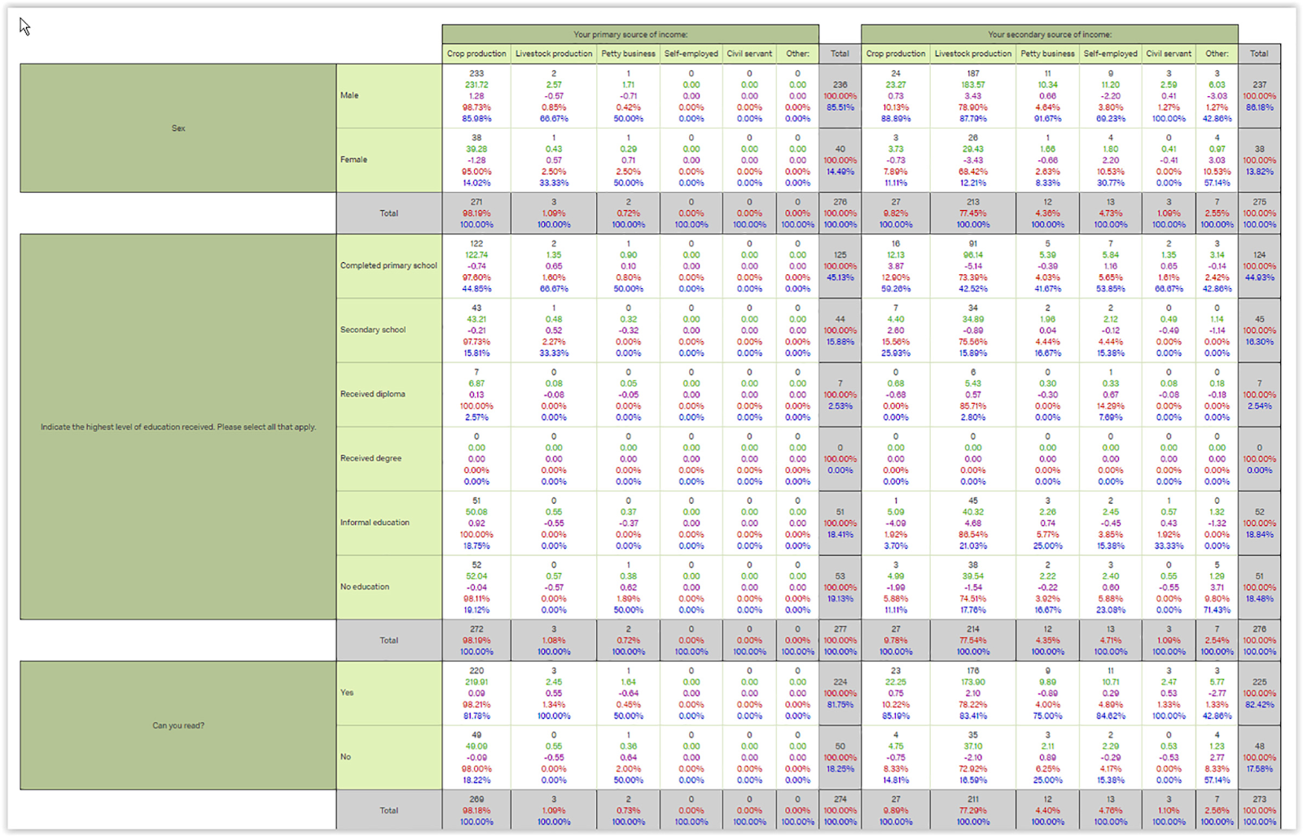
Task: Select 'Civil servant' column under primary income
Action: coord(749,54)
